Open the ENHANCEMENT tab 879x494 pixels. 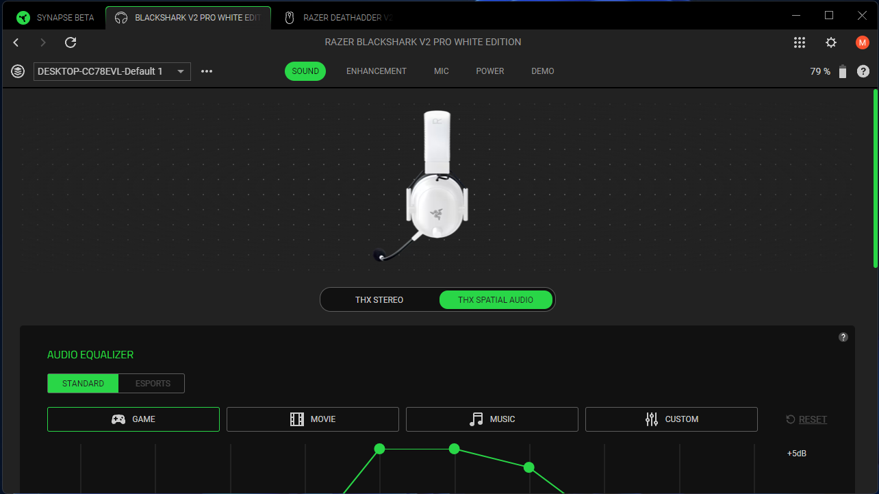pos(377,71)
